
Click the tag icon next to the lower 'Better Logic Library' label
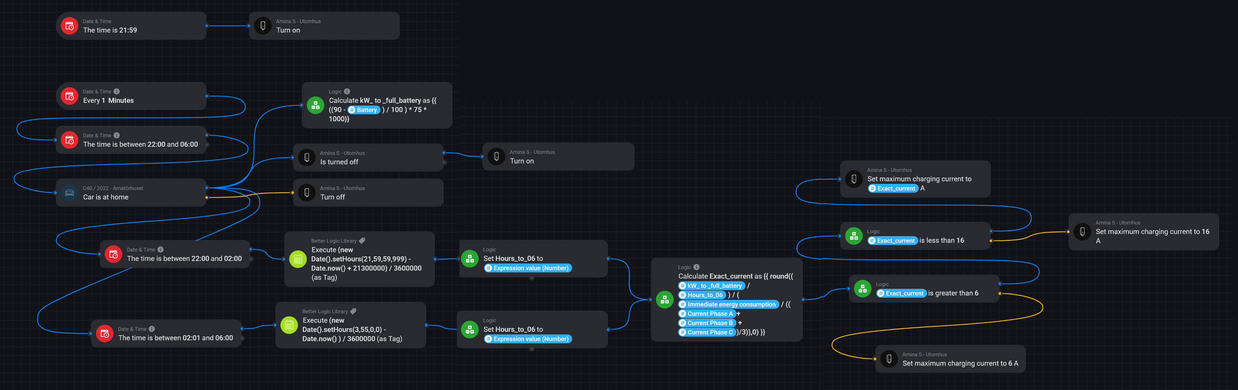pos(353,311)
